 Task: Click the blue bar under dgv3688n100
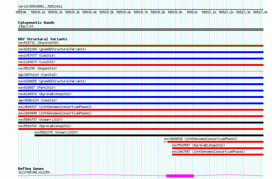tap(141, 103)
